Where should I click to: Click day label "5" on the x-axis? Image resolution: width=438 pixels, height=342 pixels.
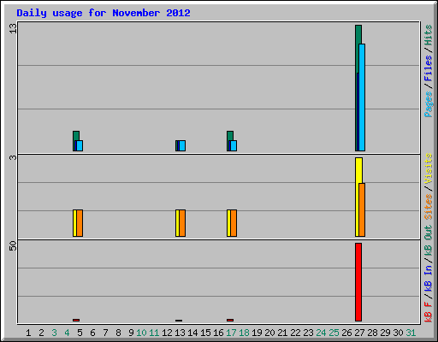(x=80, y=333)
